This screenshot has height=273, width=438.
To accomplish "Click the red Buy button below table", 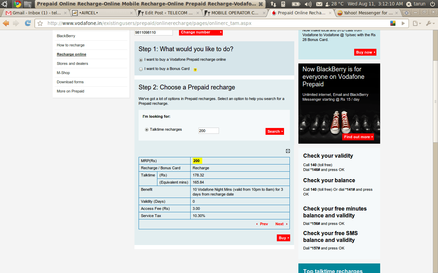I will pyautogui.click(x=283, y=238).
